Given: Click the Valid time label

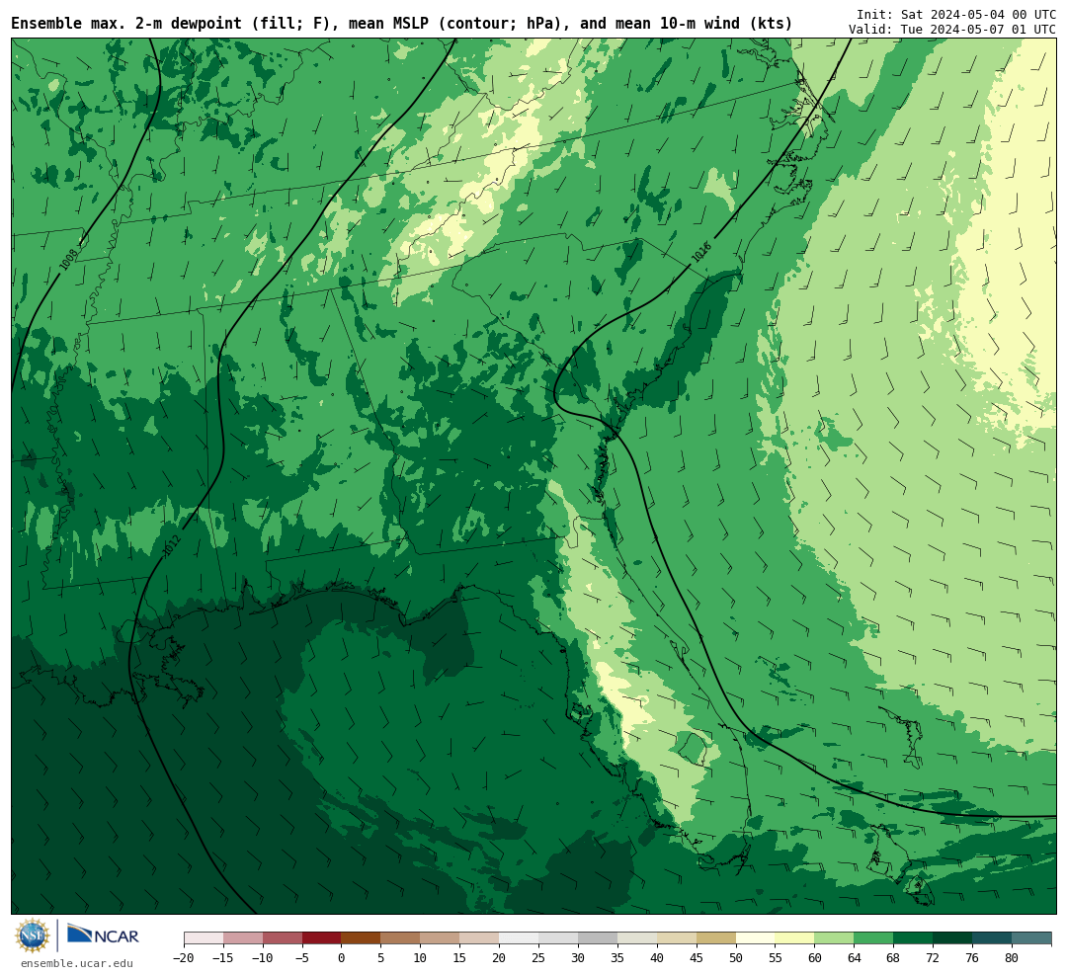Looking at the screenshot, I should (952, 30).
